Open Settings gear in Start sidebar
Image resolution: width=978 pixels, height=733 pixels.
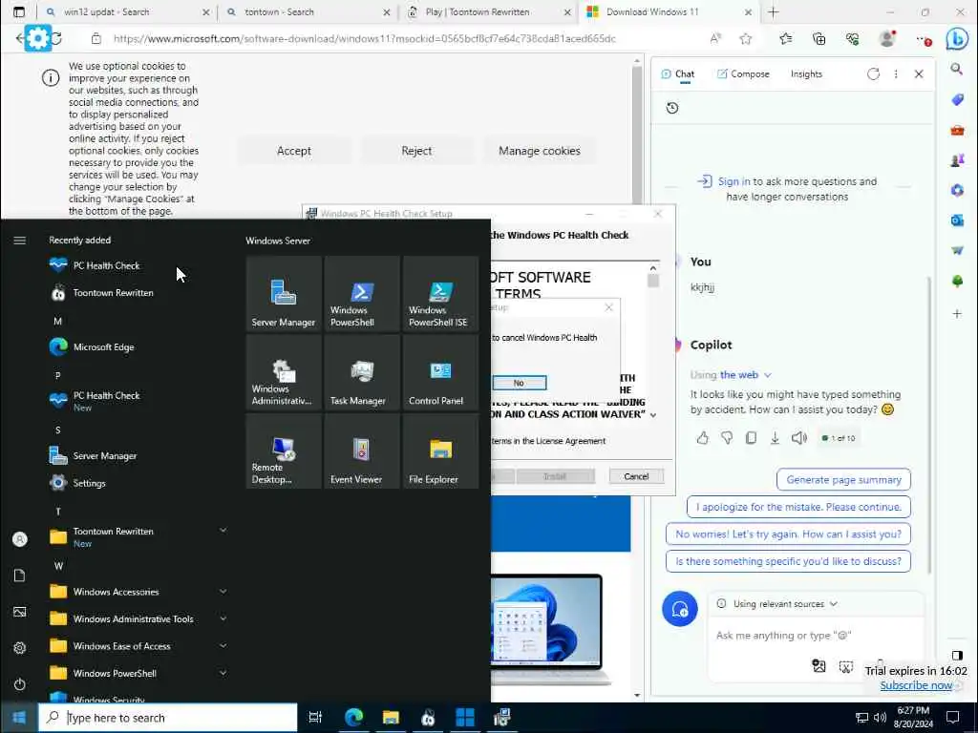click(x=20, y=648)
